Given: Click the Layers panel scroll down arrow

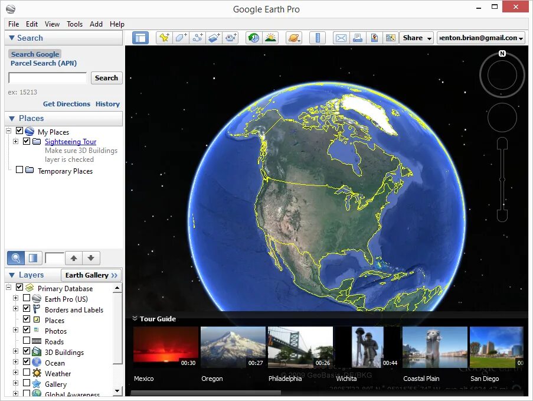Looking at the screenshot, I should (117, 391).
